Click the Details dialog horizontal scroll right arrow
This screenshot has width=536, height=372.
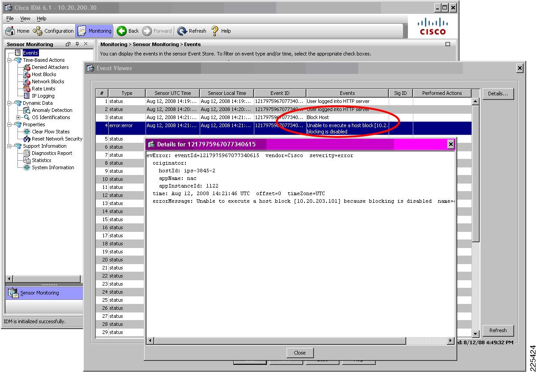pos(450,341)
